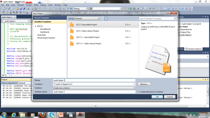Viewport: 210px width, 118px height.
Task: Click the search magnifier in template search box
Action: pyautogui.click(x=175, y=19)
